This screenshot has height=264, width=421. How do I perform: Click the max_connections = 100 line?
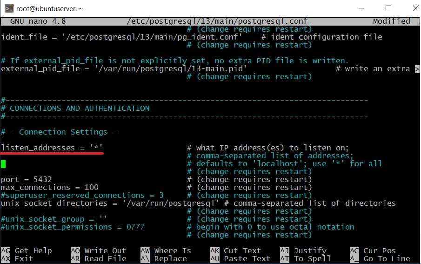click(x=49, y=187)
